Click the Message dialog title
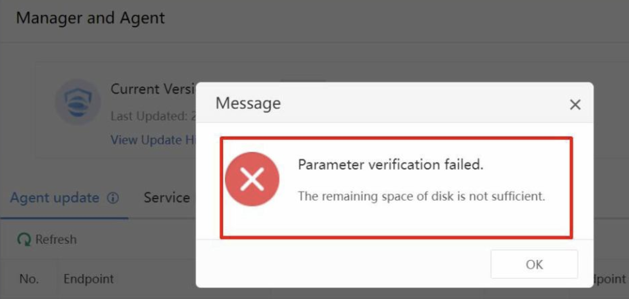Image resolution: width=629 pixels, height=299 pixels. pyautogui.click(x=248, y=103)
